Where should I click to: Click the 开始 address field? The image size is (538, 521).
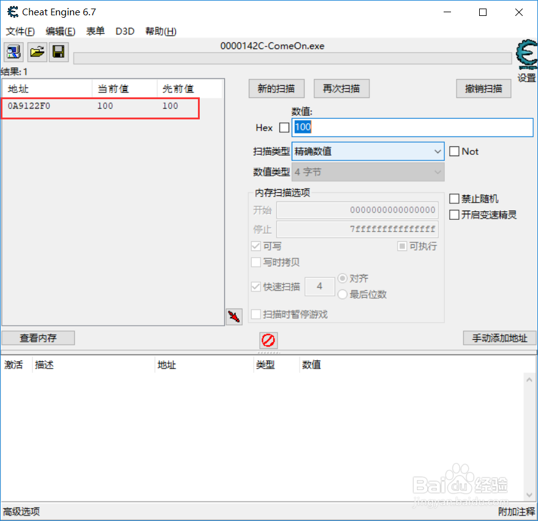tap(357, 210)
